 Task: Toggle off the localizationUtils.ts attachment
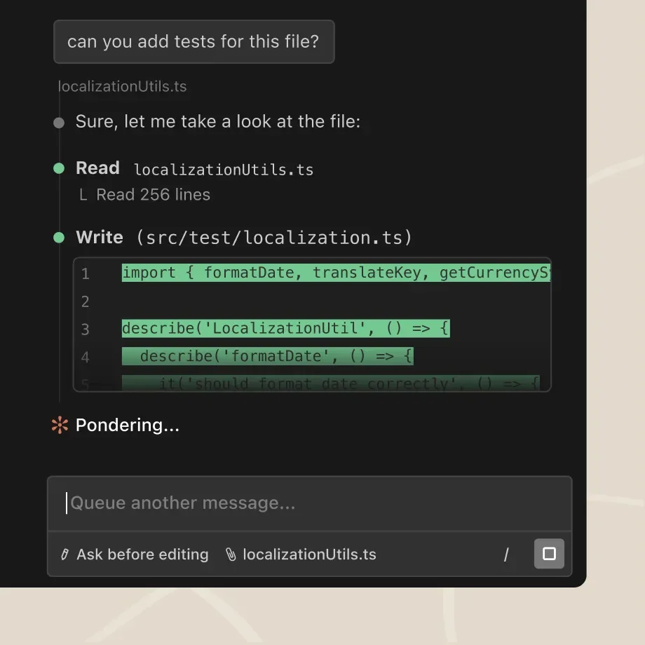[x=301, y=554]
